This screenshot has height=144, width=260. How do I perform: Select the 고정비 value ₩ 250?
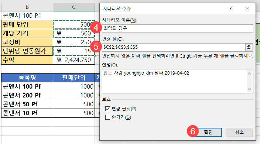coord(74,42)
